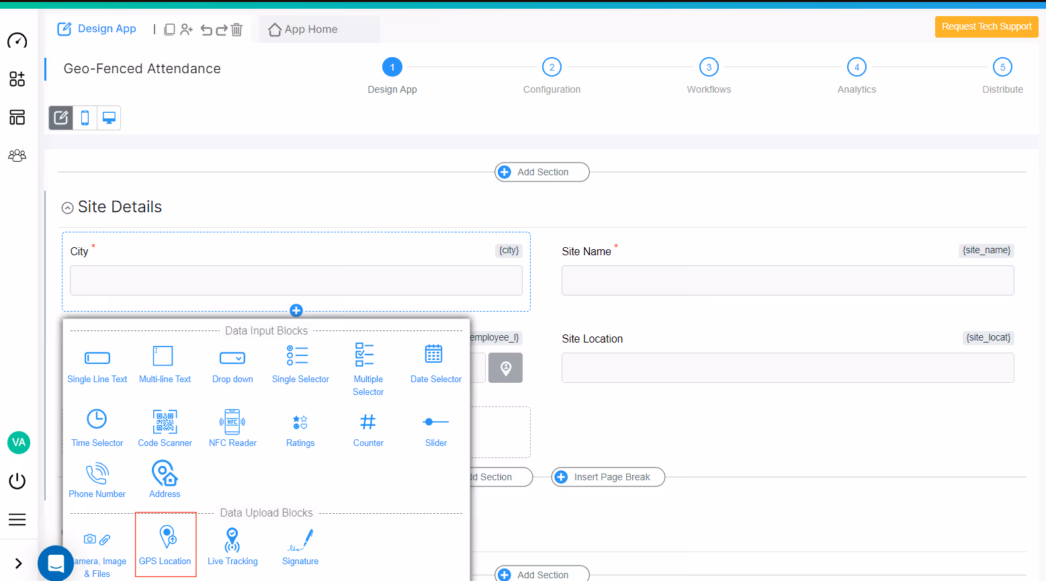The height and width of the screenshot is (581, 1046).
Task: Click the Site Name input field
Action: pyautogui.click(x=788, y=281)
